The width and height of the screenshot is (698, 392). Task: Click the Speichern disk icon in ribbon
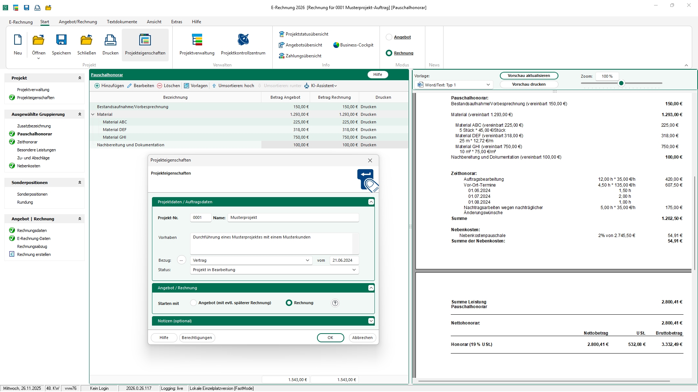pyautogui.click(x=61, y=40)
